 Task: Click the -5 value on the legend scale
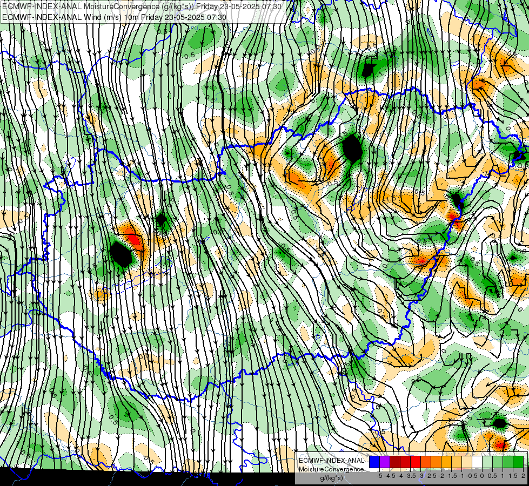(x=379, y=476)
